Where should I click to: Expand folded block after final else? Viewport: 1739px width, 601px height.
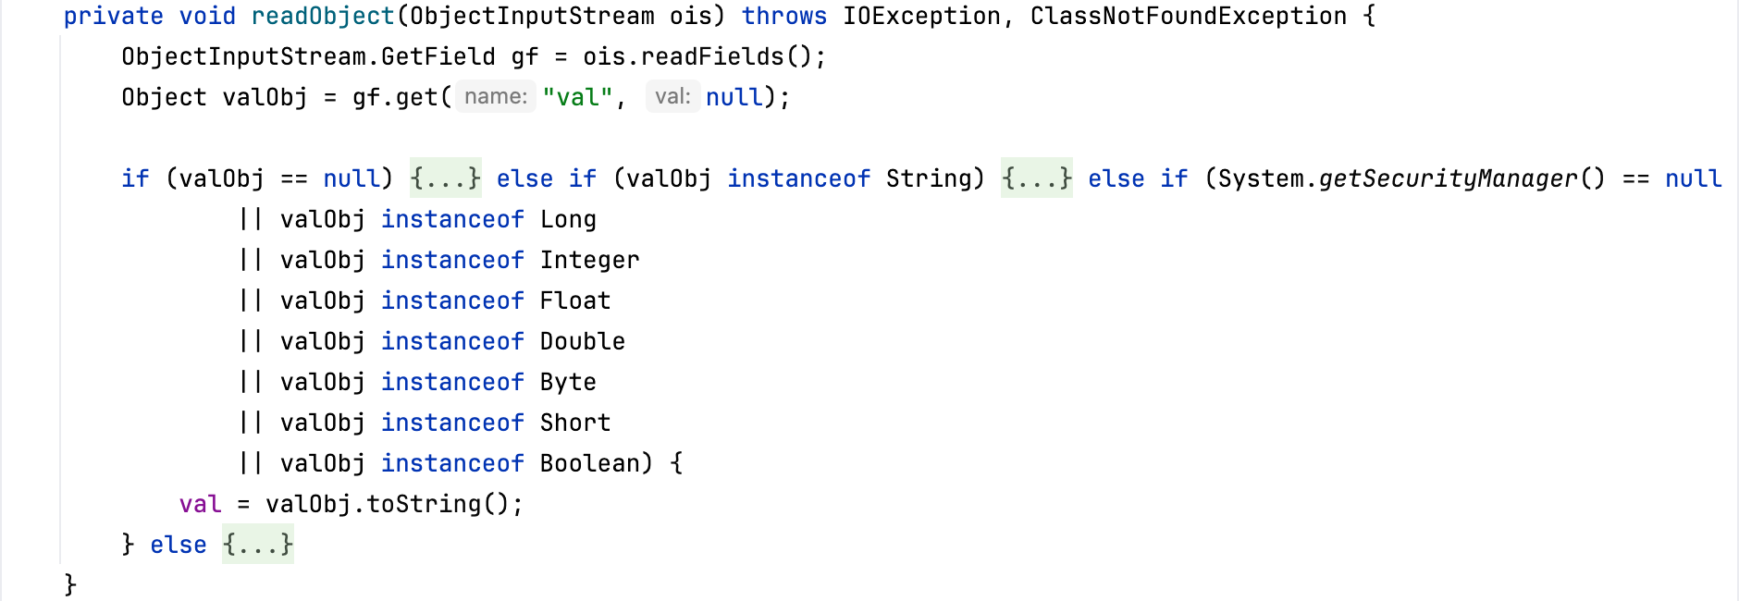tap(258, 544)
